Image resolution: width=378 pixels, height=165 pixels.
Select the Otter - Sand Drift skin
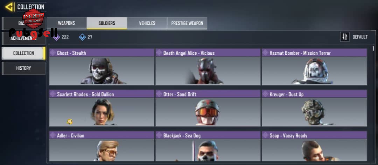(x=208, y=108)
